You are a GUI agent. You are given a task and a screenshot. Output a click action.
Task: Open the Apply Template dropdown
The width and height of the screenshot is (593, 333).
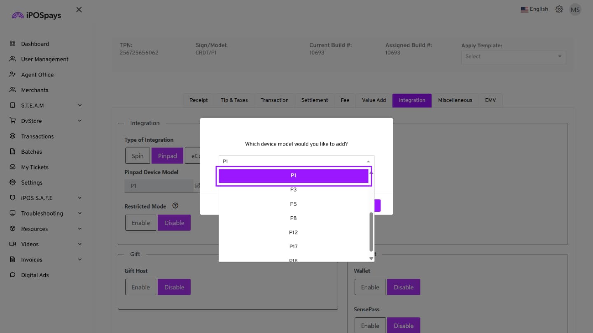tap(514, 57)
